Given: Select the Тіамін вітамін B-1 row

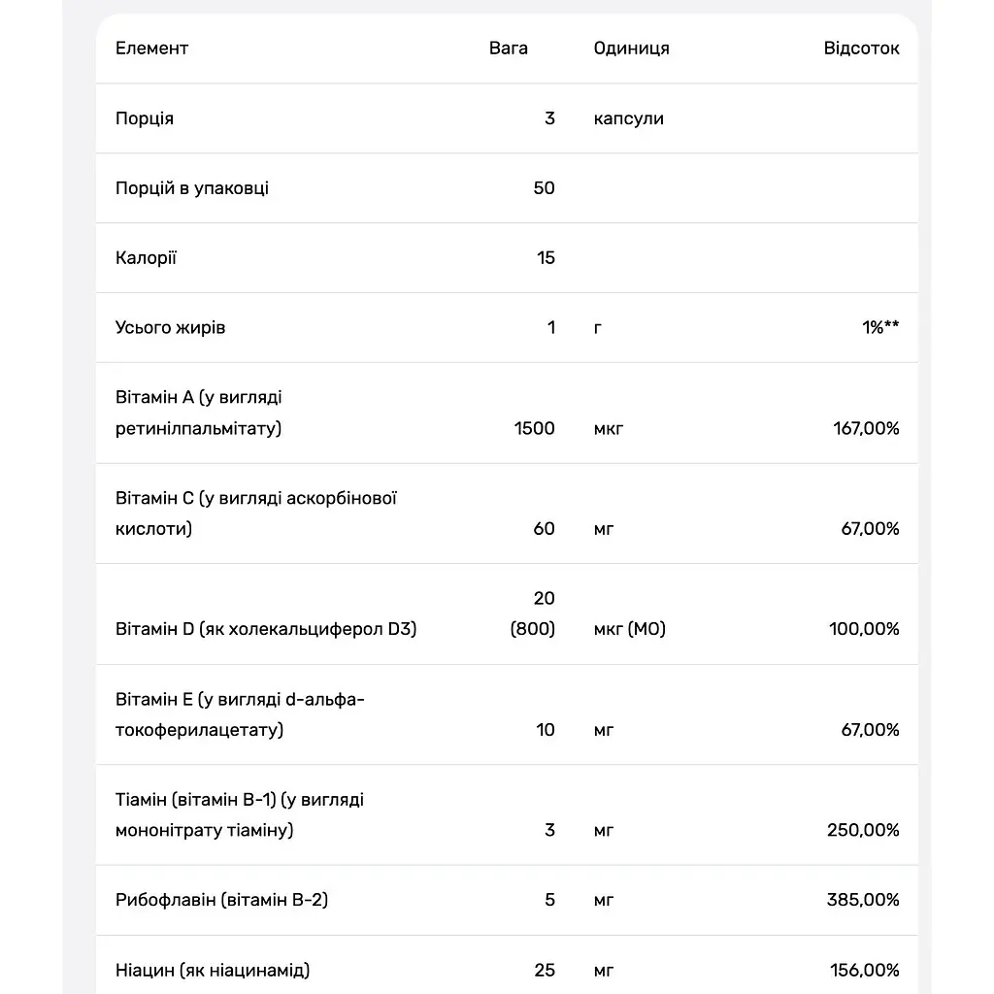Looking at the screenshot, I should click(x=507, y=814).
